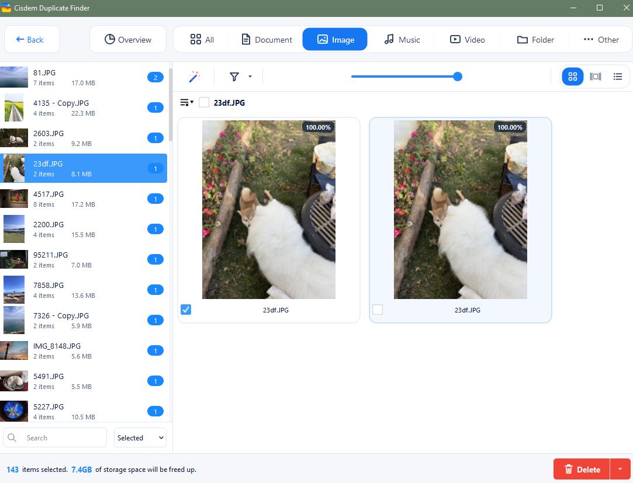Select the Image tab
The height and width of the screenshot is (483, 633).
335,39
